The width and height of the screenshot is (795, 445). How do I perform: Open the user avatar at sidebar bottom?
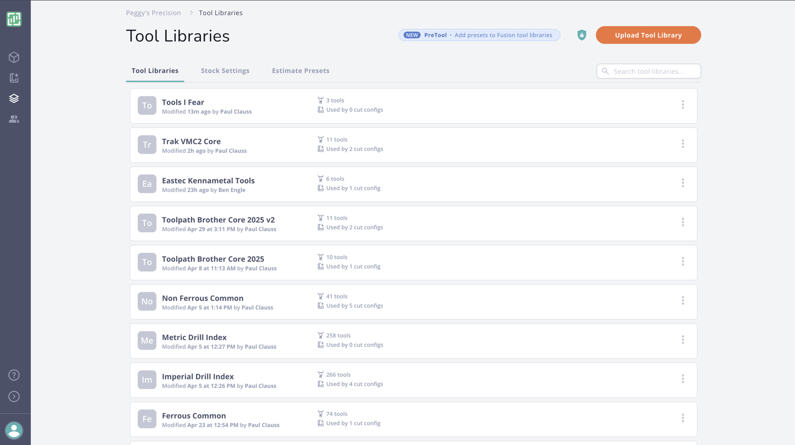[14, 430]
